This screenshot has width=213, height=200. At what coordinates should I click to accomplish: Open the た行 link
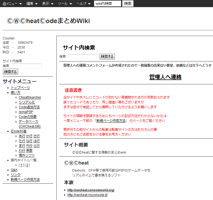click(x=22, y=141)
